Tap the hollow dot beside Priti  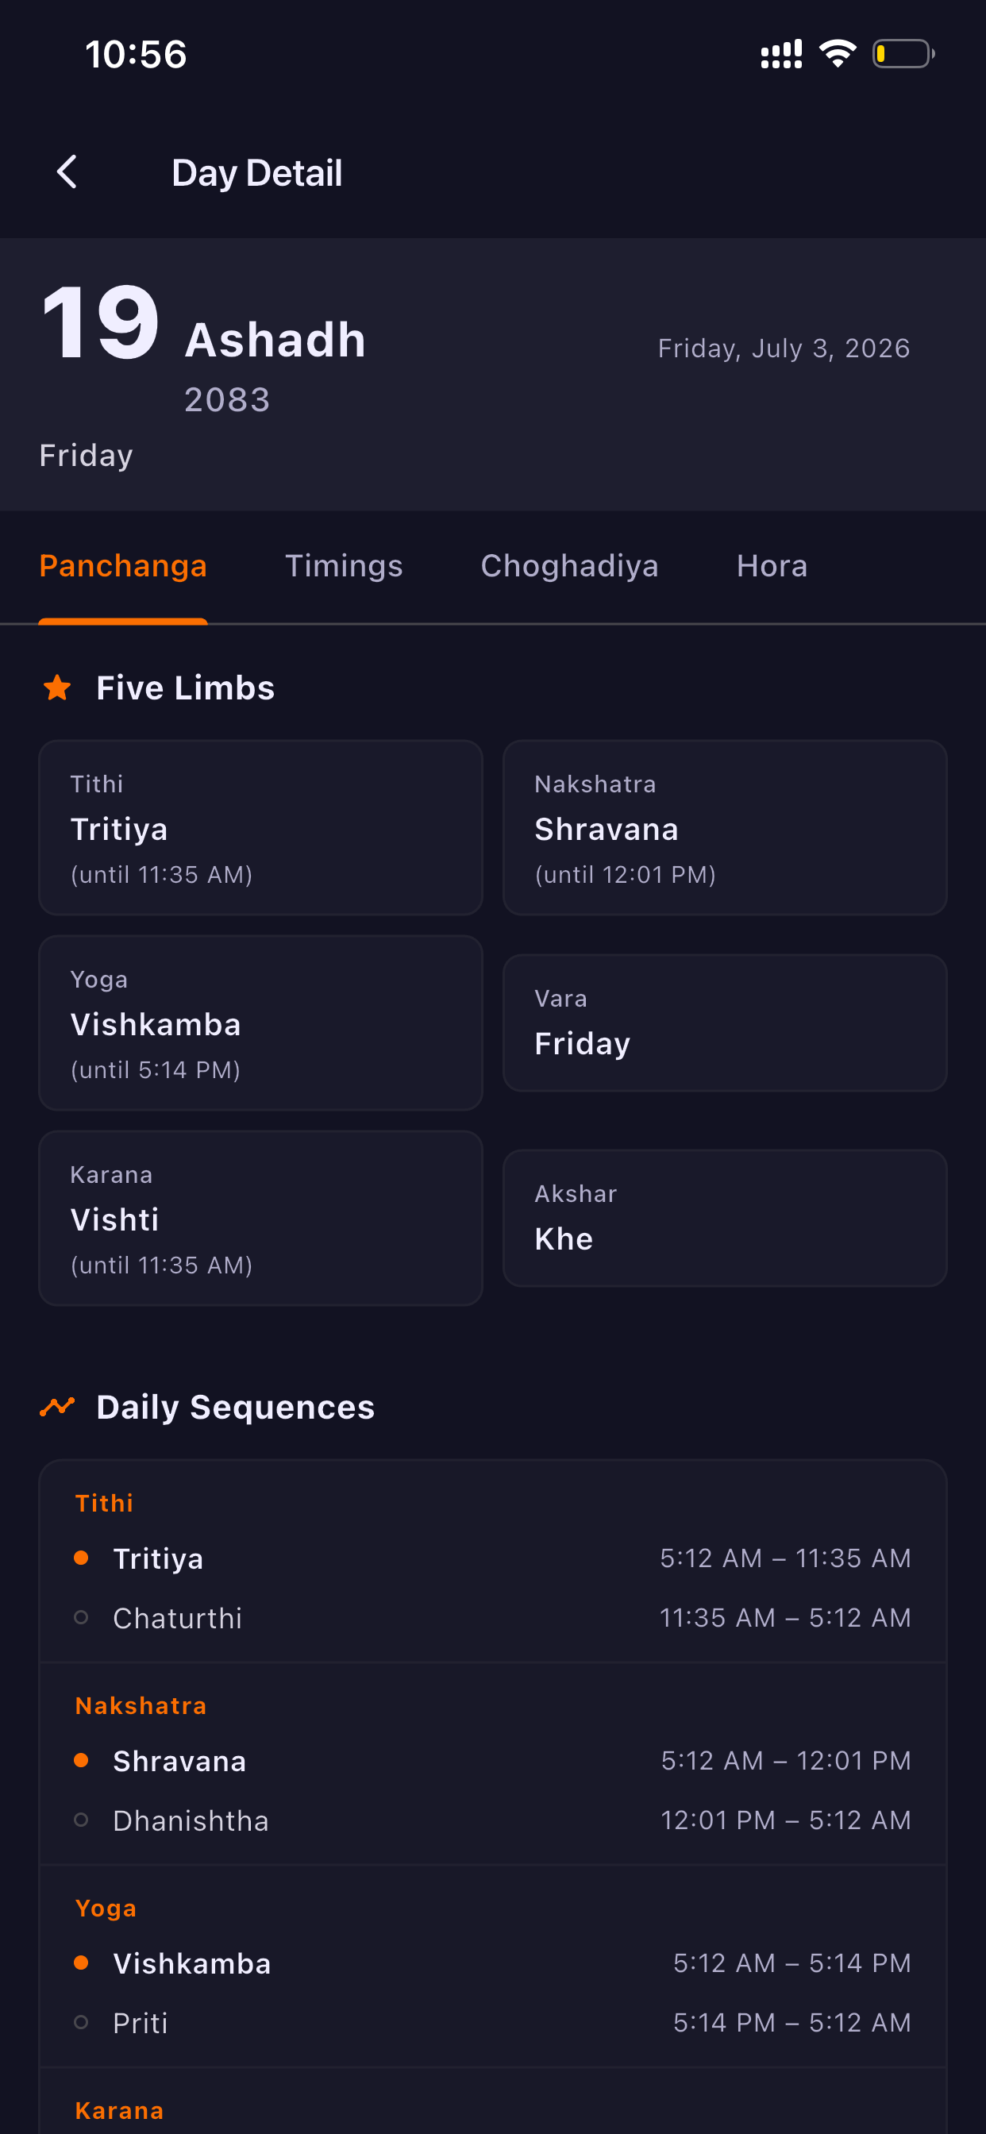pos(81,2022)
